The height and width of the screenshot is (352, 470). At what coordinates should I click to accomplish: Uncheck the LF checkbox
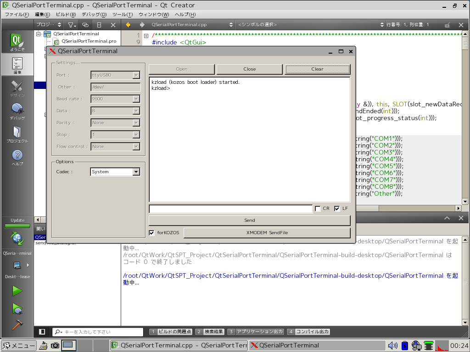pos(337,209)
